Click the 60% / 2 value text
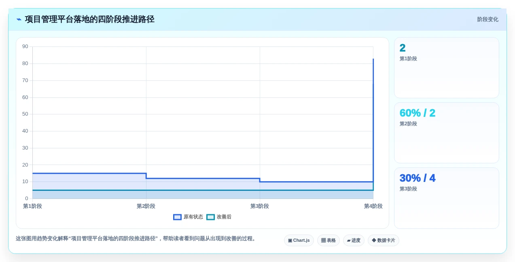Image resolution: width=515 pixels, height=262 pixels. coord(418,113)
